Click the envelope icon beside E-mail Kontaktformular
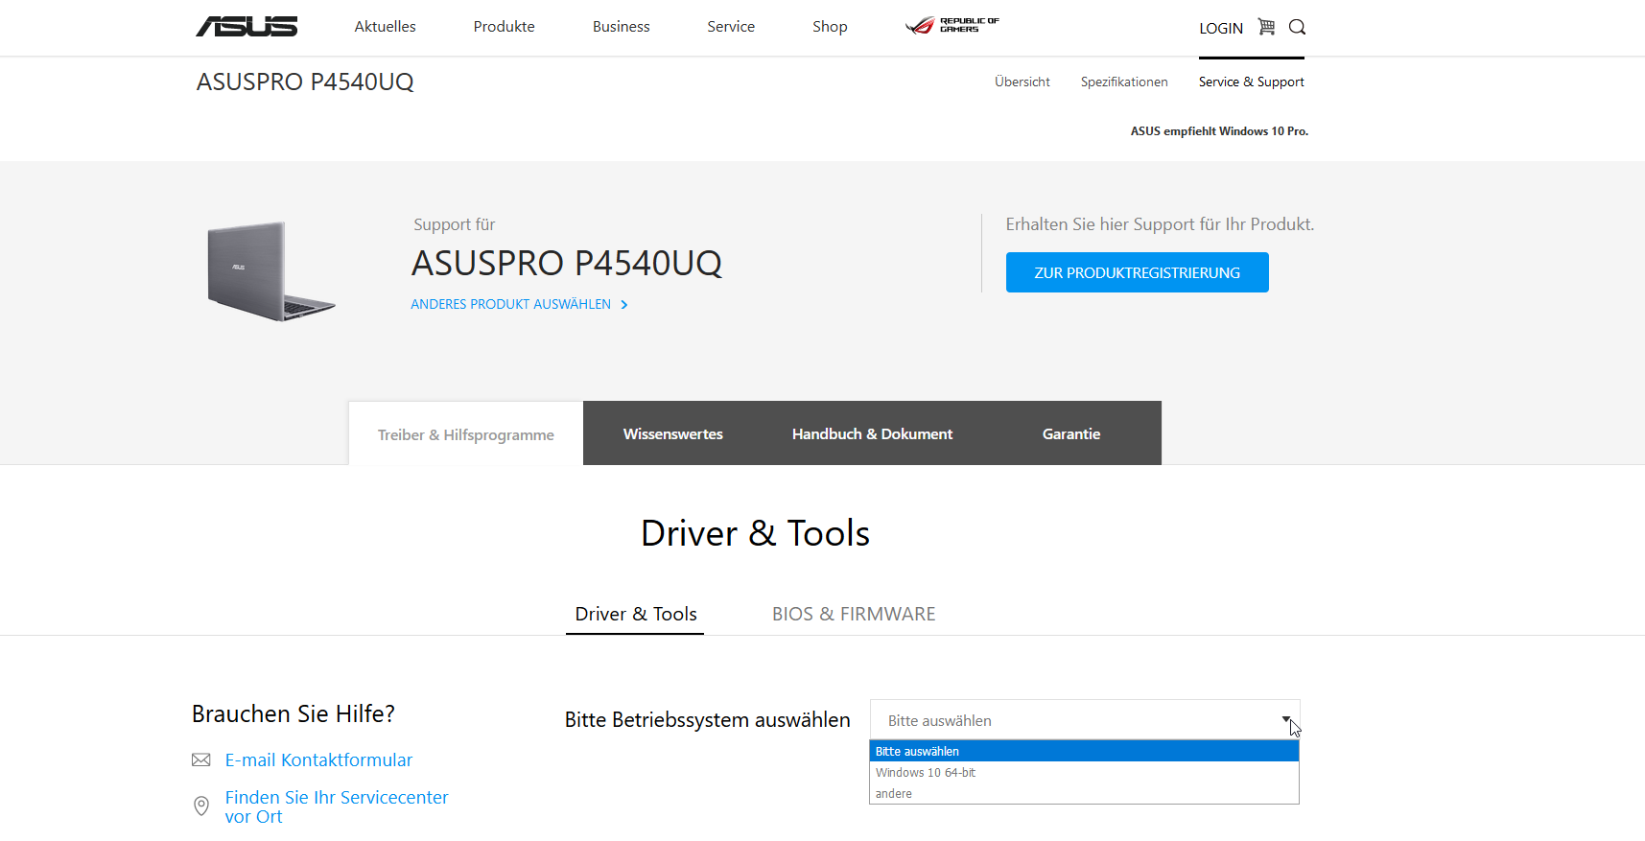 pos(200,759)
